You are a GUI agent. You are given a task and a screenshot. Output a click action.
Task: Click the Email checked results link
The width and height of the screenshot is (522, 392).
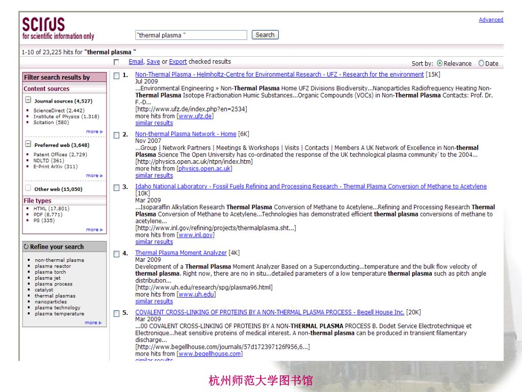click(136, 62)
